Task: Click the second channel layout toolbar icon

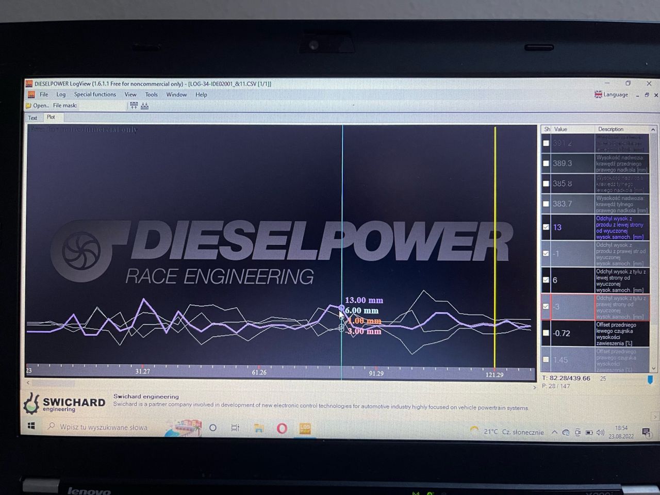Action: coord(145,106)
